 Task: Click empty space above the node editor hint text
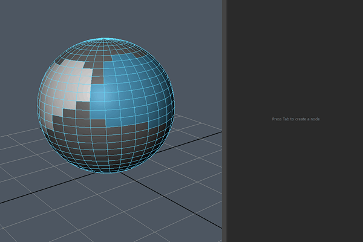click(x=296, y=60)
